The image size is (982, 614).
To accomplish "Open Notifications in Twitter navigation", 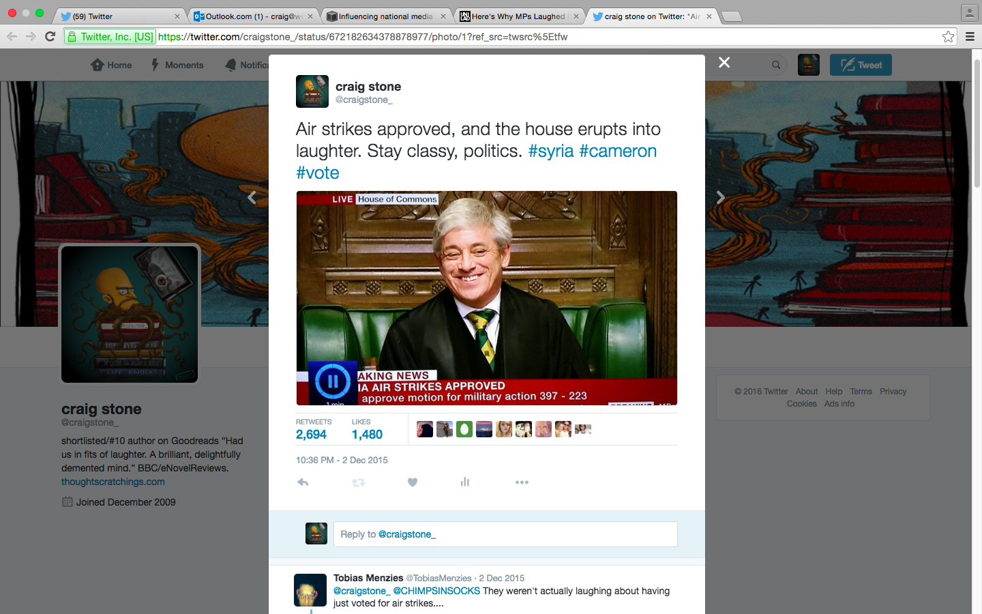I will (247, 65).
